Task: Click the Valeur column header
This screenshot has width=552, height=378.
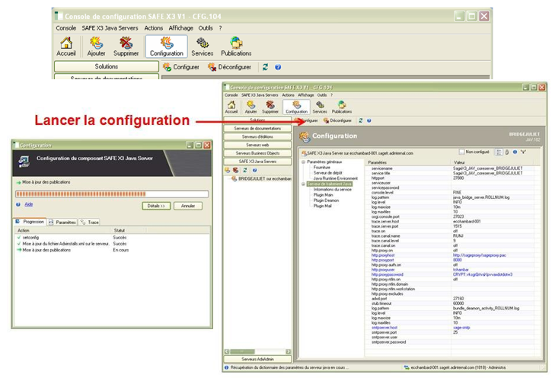Action: [x=492, y=162]
